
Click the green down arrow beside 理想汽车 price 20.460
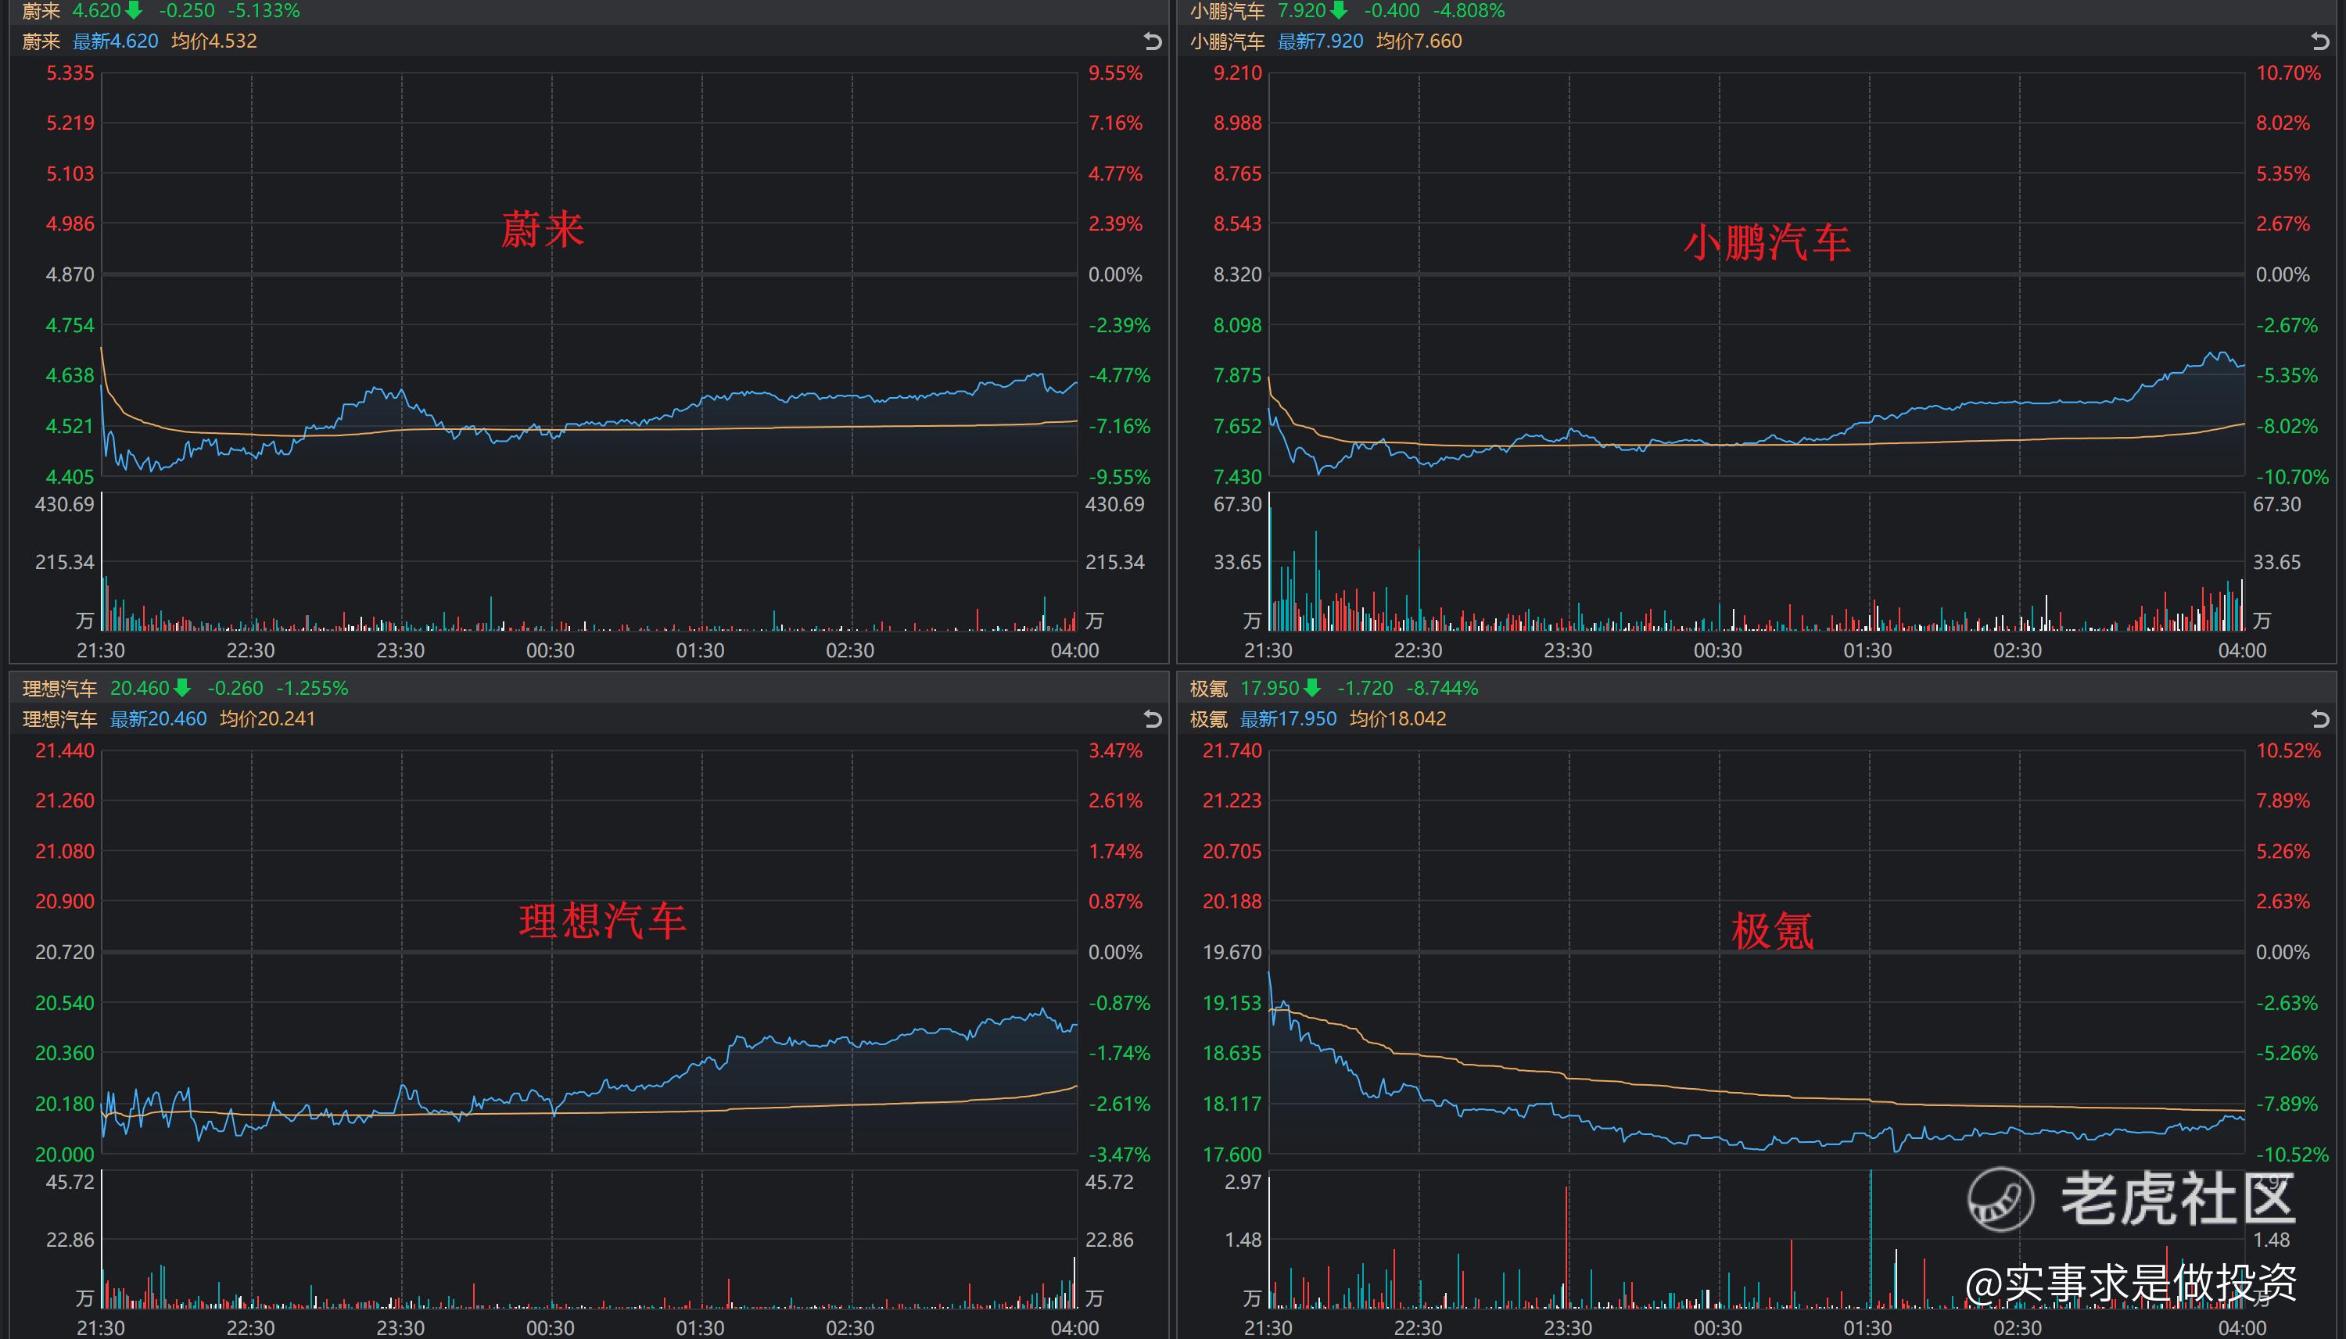(182, 688)
